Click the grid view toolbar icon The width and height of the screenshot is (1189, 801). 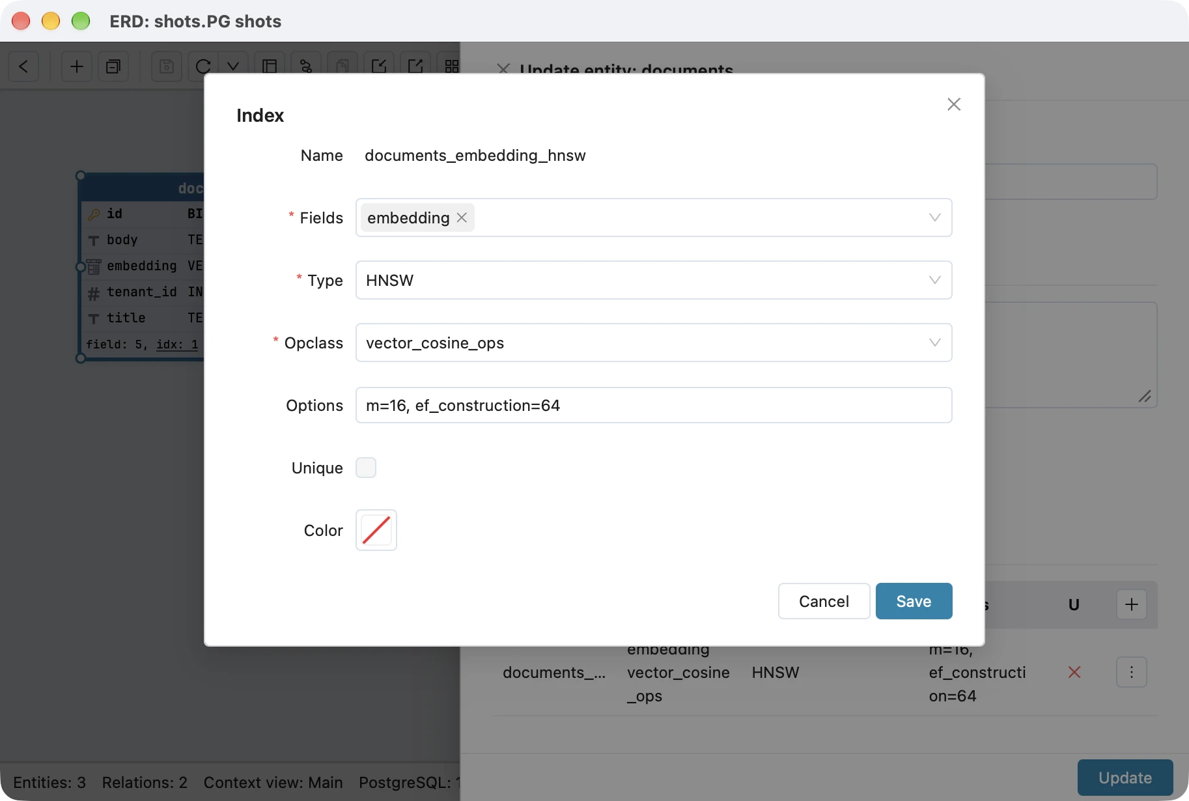[451, 66]
